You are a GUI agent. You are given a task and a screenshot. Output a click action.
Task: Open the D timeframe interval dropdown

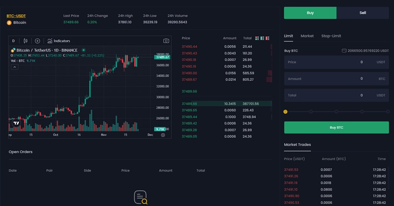13,41
